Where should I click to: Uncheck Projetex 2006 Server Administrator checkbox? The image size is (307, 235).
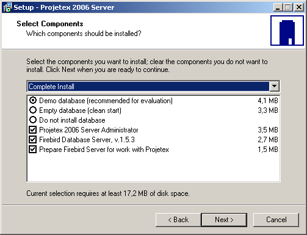[33, 129]
